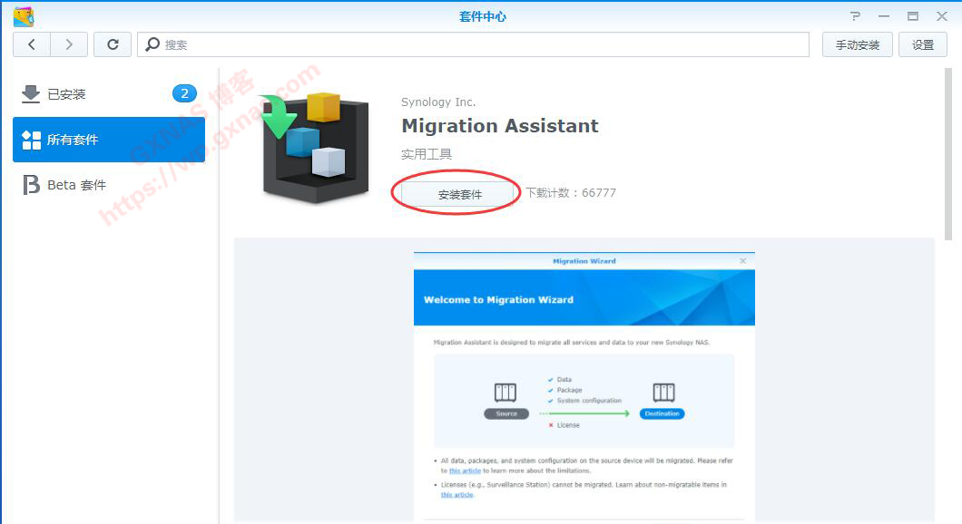
Task: Click the magnifier icon in search bar
Action: [x=152, y=44]
